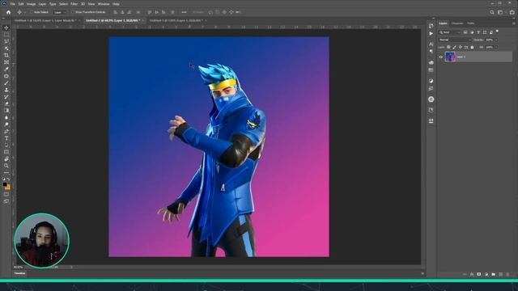This screenshot has height=291, width=518.
Task: Open the Color wheel panel icon
Action: [431, 99]
